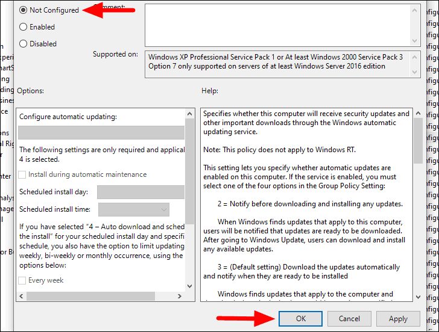Open the Scheduled install time dropdown
439x332 pixels.
tap(134, 209)
